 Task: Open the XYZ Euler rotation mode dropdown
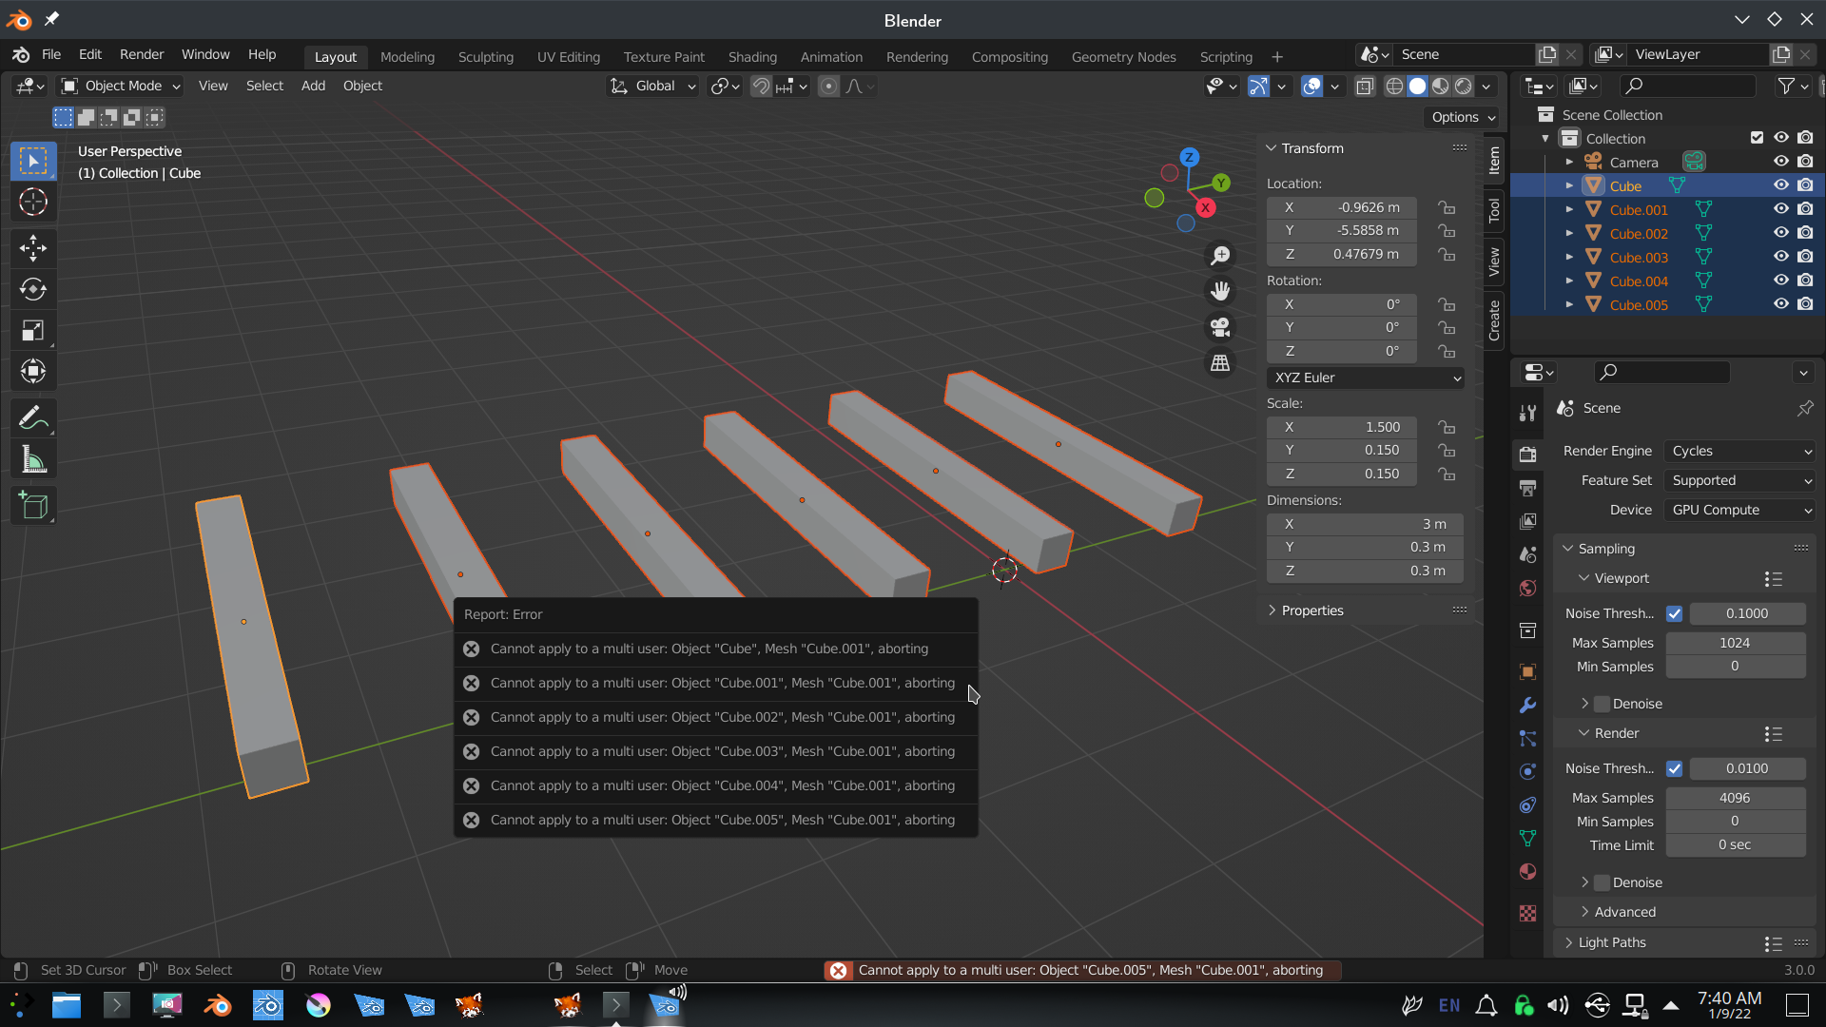coord(1366,378)
